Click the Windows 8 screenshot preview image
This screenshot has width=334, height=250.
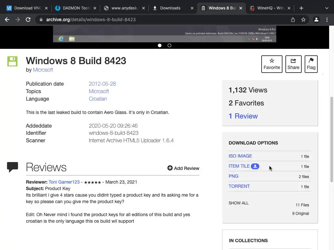164,34
